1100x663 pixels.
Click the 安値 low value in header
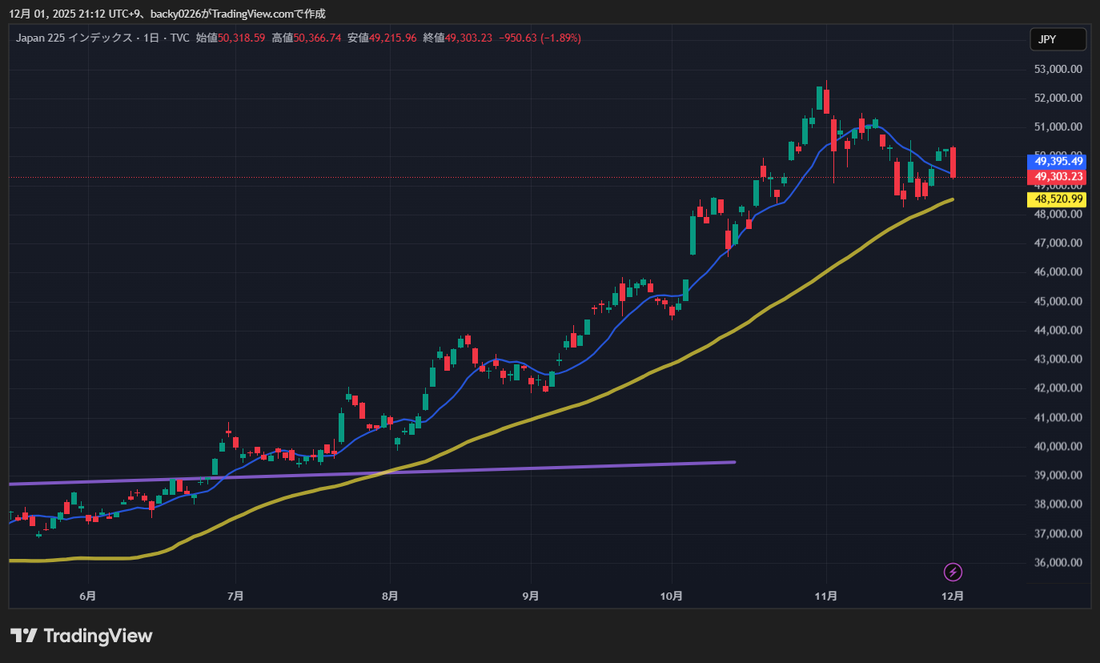pos(392,38)
